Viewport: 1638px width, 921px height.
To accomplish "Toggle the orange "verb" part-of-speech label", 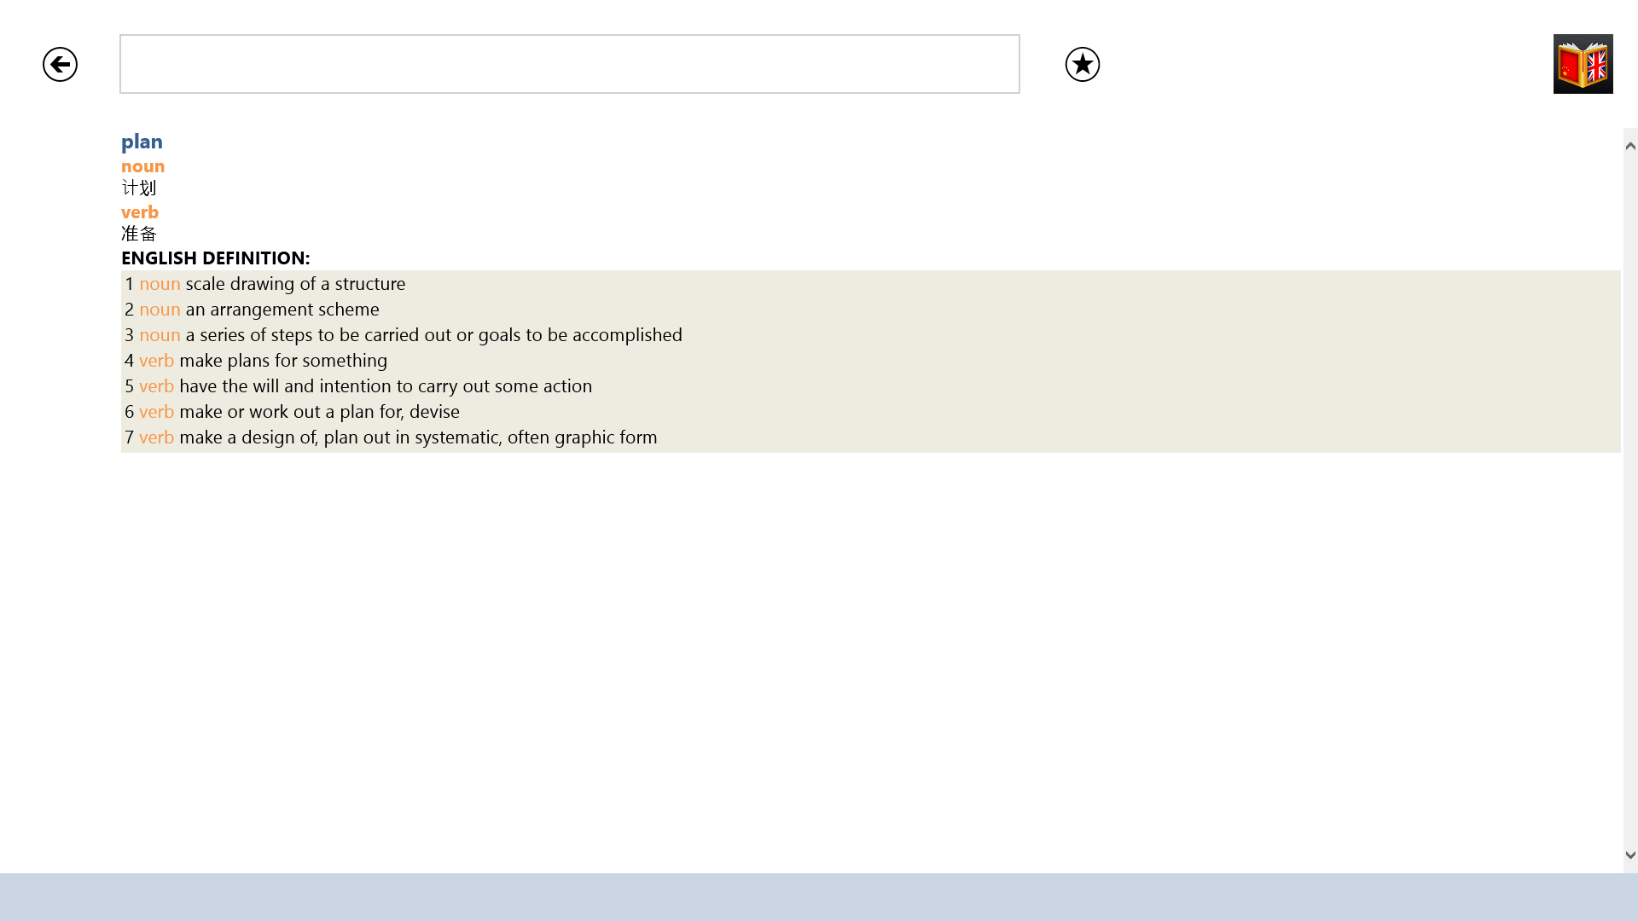I will coord(140,211).
